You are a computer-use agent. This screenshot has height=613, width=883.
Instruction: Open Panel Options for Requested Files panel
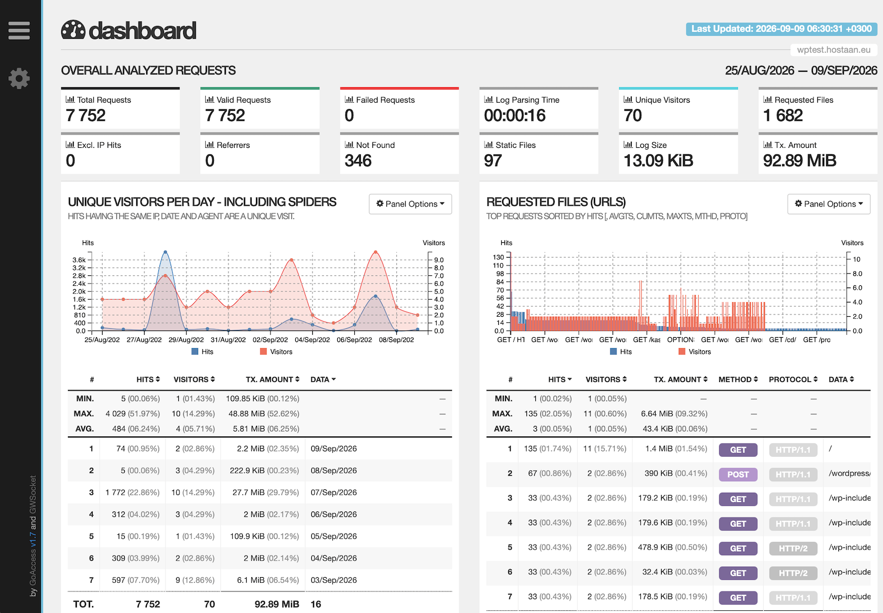click(x=829, y=204)
